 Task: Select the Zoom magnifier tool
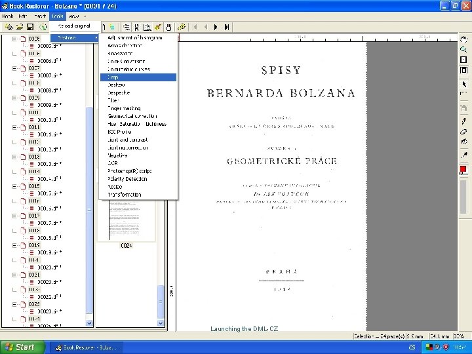(463, 49)
